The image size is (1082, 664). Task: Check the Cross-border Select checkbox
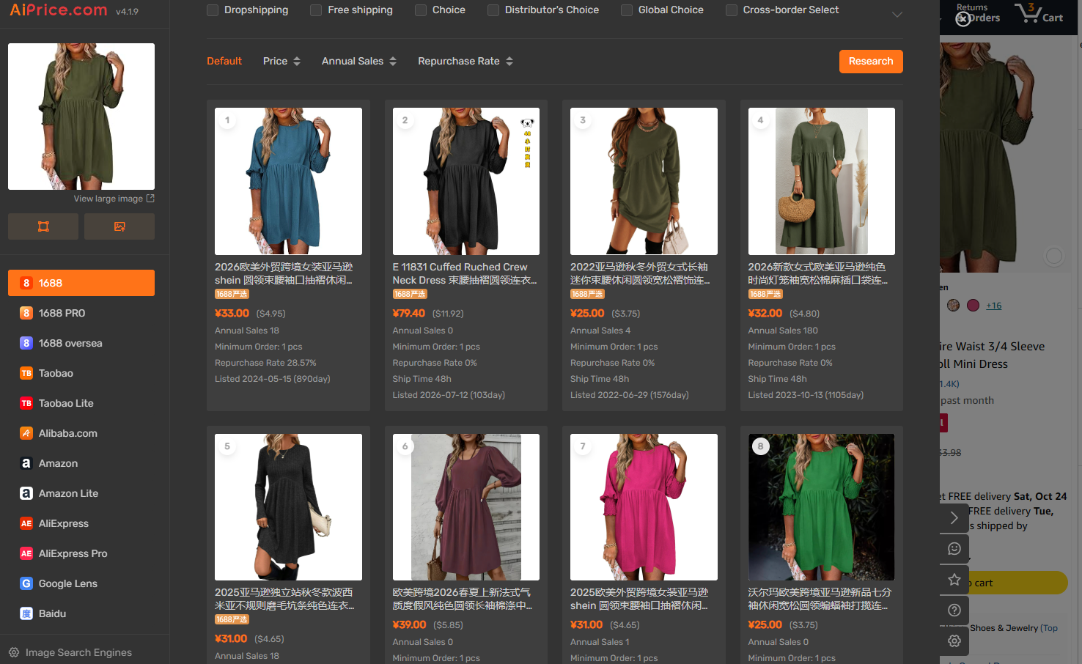pos(732,10)
